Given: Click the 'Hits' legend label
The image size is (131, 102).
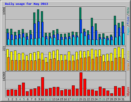Looking at the screenshot, I should tap(128, 10).
